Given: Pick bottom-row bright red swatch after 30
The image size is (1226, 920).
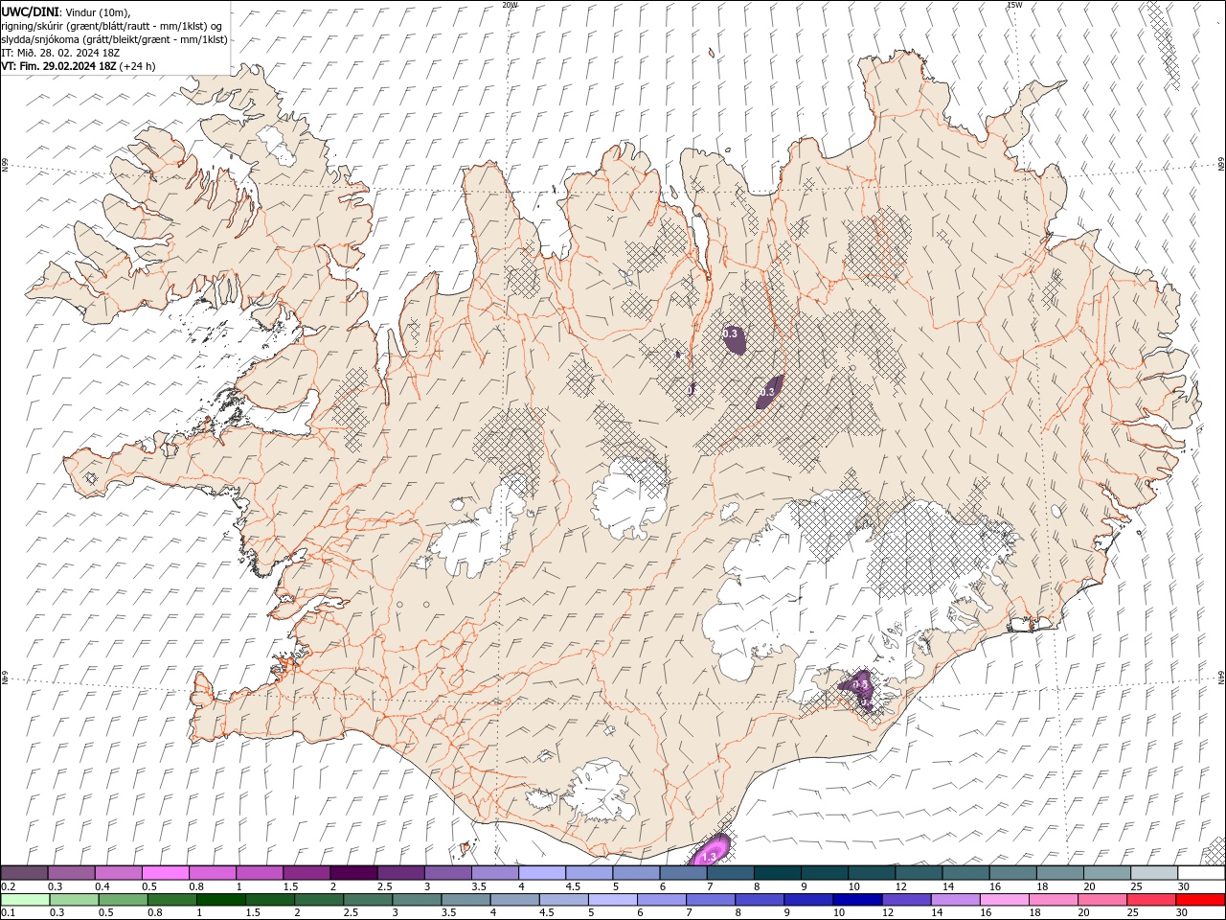Looking at the screenshot, I should tap(1201, 900).
